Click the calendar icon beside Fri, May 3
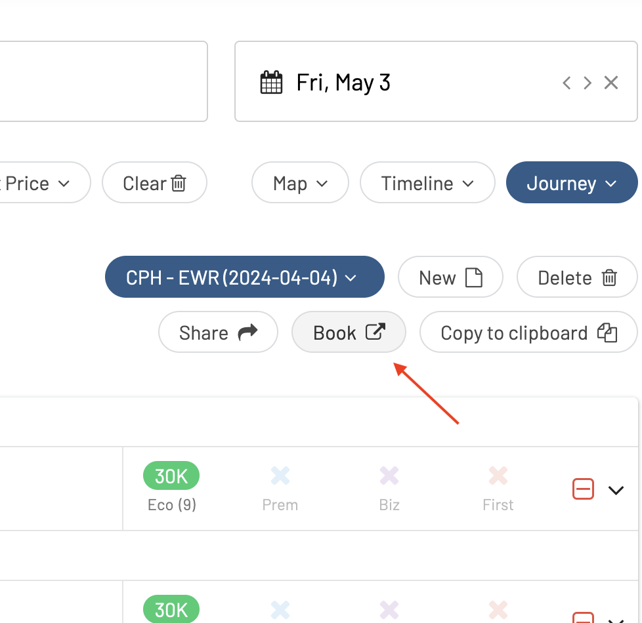The image size is (642, 623). tap(271, 82)
